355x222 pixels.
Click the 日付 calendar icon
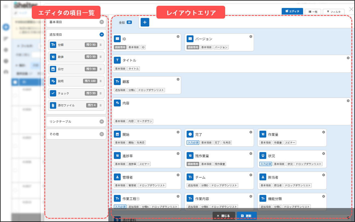(53, 69)
